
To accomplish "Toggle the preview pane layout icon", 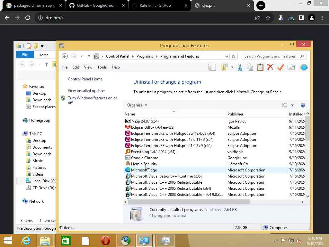I will pos(212,67).
